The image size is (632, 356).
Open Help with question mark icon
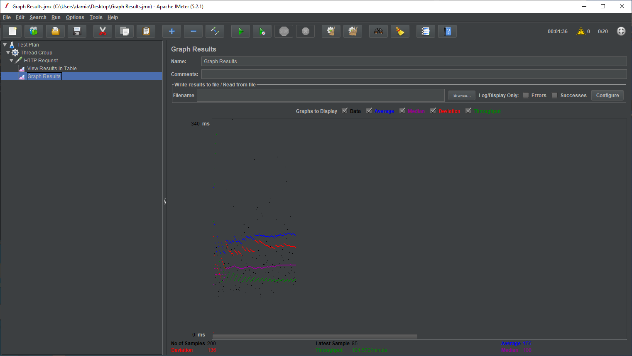coord(448,31)
